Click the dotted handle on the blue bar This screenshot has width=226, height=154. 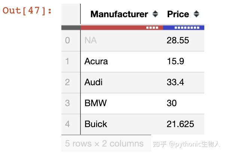click(x=187, y=28)
